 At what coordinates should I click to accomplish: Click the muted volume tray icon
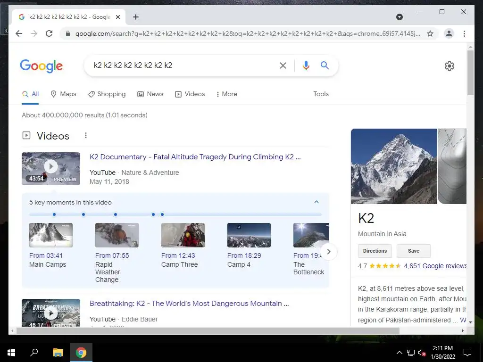[422, 353]
